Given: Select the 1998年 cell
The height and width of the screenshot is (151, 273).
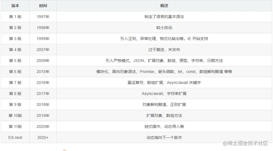Looking at the screenshot, I should pos(43,28).
